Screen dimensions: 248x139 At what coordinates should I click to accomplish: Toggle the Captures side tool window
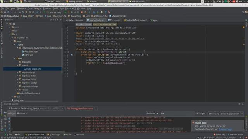tap(2, 53)
